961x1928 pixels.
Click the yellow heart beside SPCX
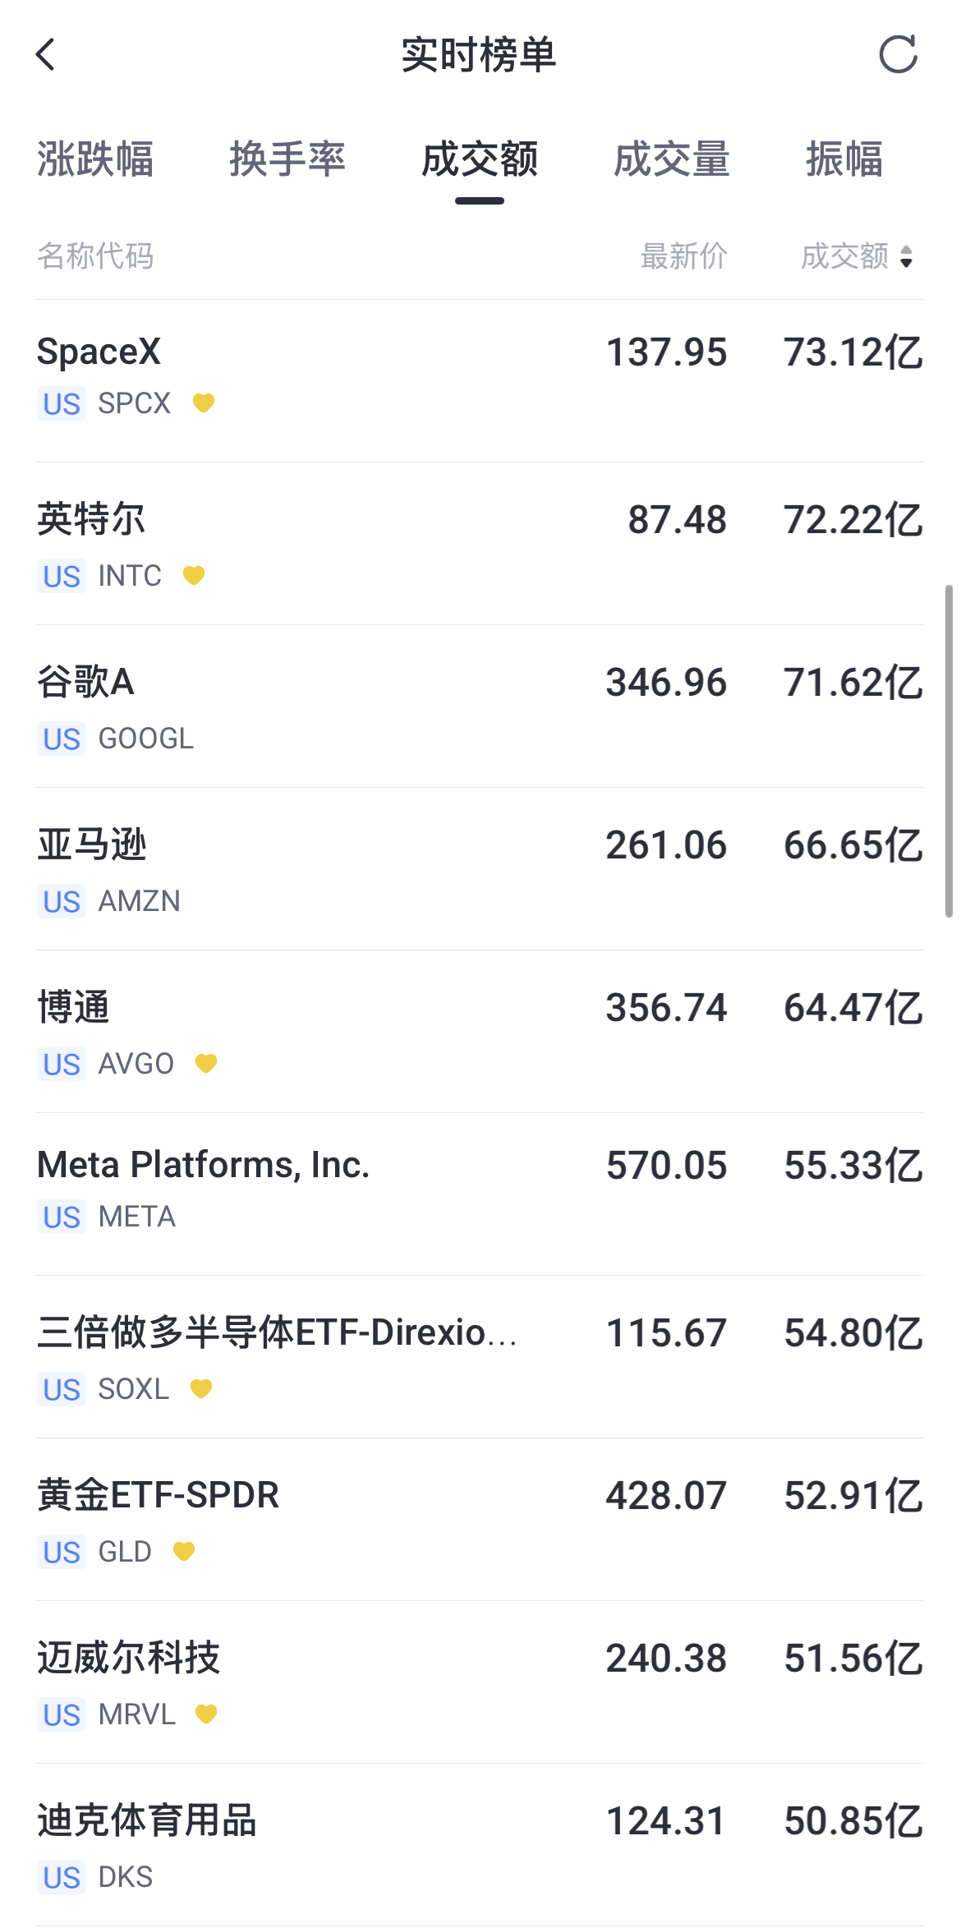(204, 403)
